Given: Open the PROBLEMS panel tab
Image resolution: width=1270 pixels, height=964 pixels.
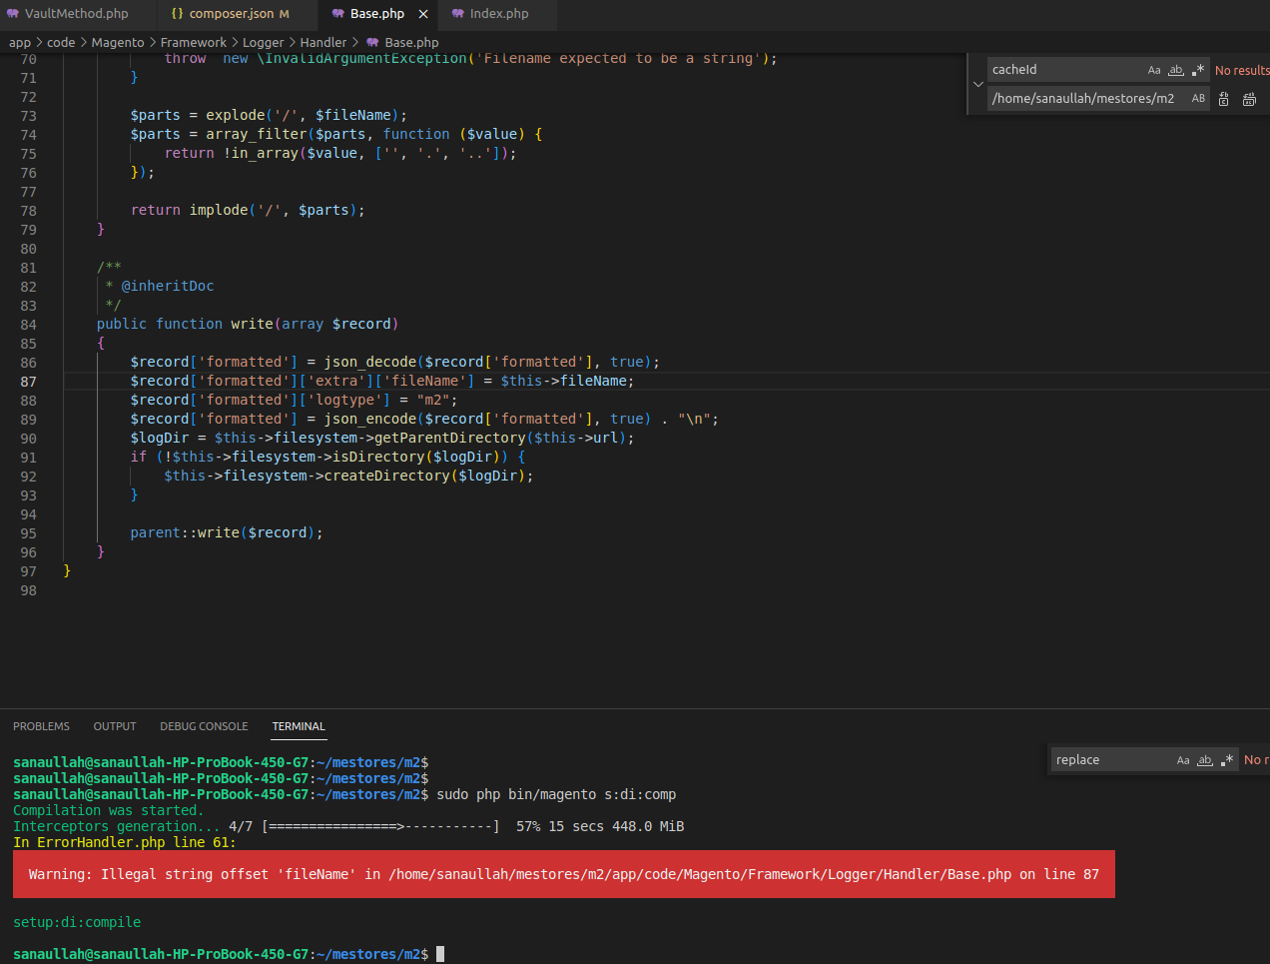Looking at the screenshot, I should coord(41,726).
